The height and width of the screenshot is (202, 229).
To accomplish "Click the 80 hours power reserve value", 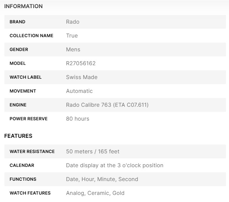I will (x=78, y=119).
